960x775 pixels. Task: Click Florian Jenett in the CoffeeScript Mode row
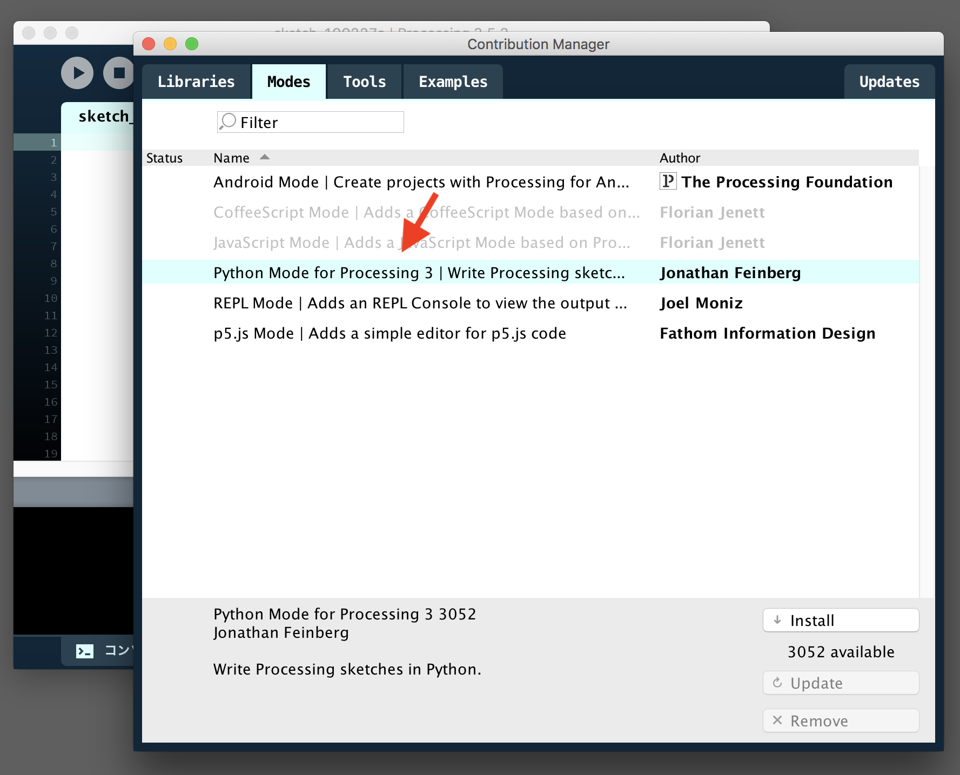tap(712, 212)
